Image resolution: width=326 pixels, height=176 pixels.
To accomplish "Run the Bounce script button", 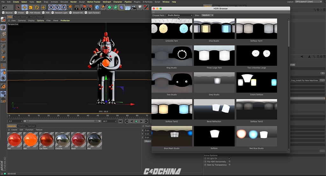I will pos(7,13).
